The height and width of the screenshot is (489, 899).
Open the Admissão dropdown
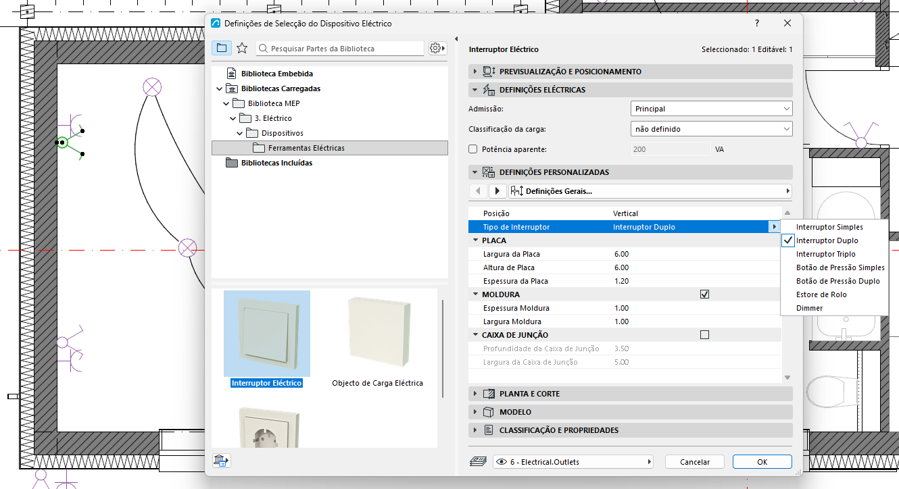pyautogui.click(x=711, y=109)
